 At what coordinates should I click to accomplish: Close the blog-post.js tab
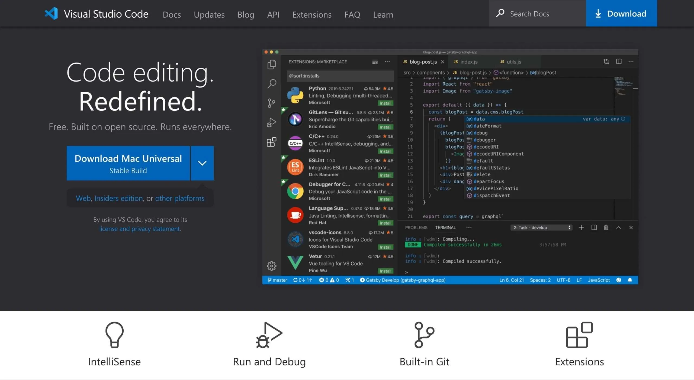[442, 62]
